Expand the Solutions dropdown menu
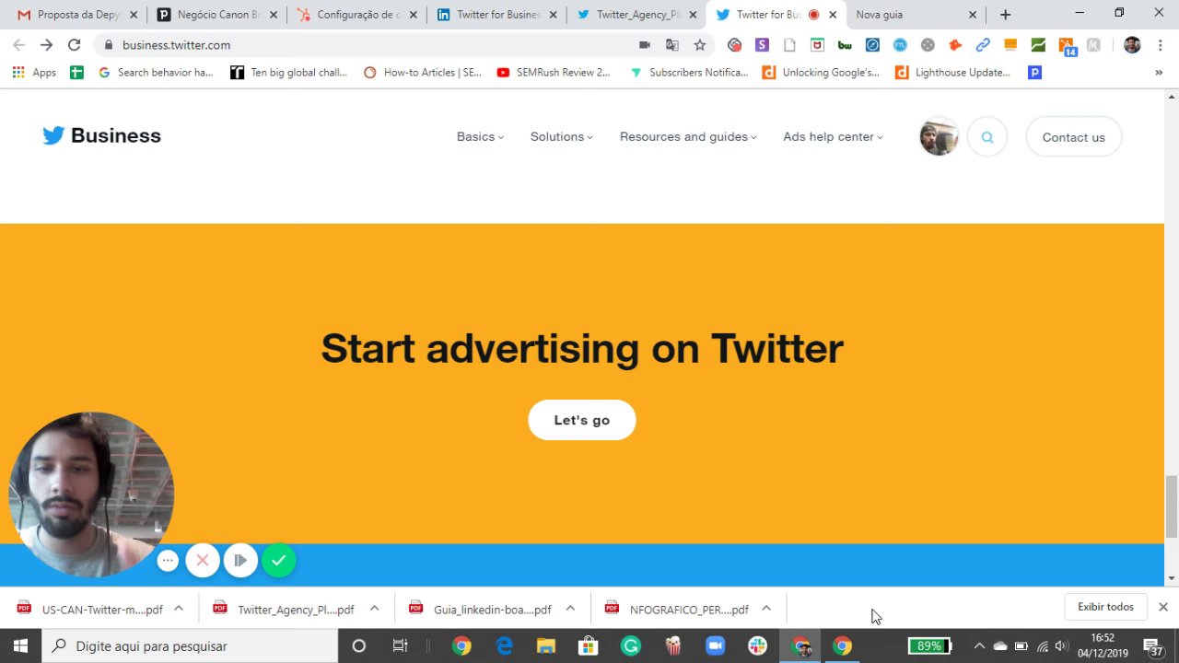The width and height of the screenshot is (1179, 663). pyautogui.click(x=561, y=136)
